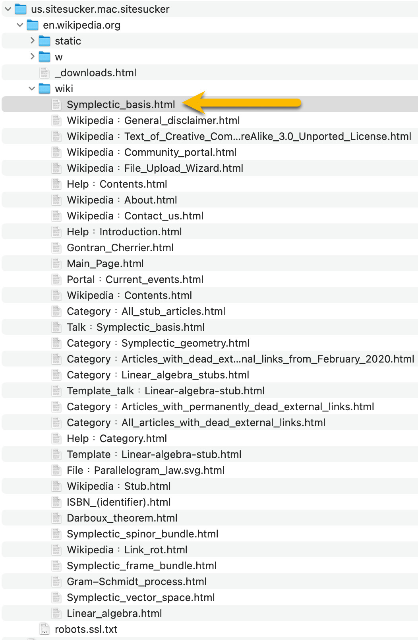
Task: Collapse the wiki folder
Action: (x=32, y=88)
